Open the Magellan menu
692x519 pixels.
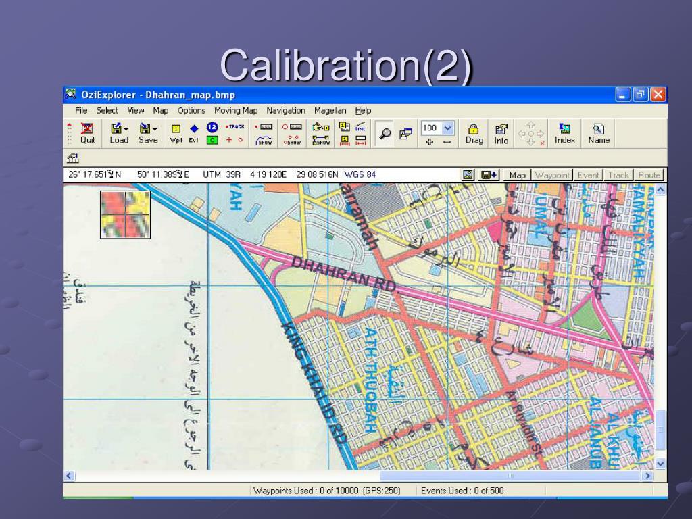[330, 110]
